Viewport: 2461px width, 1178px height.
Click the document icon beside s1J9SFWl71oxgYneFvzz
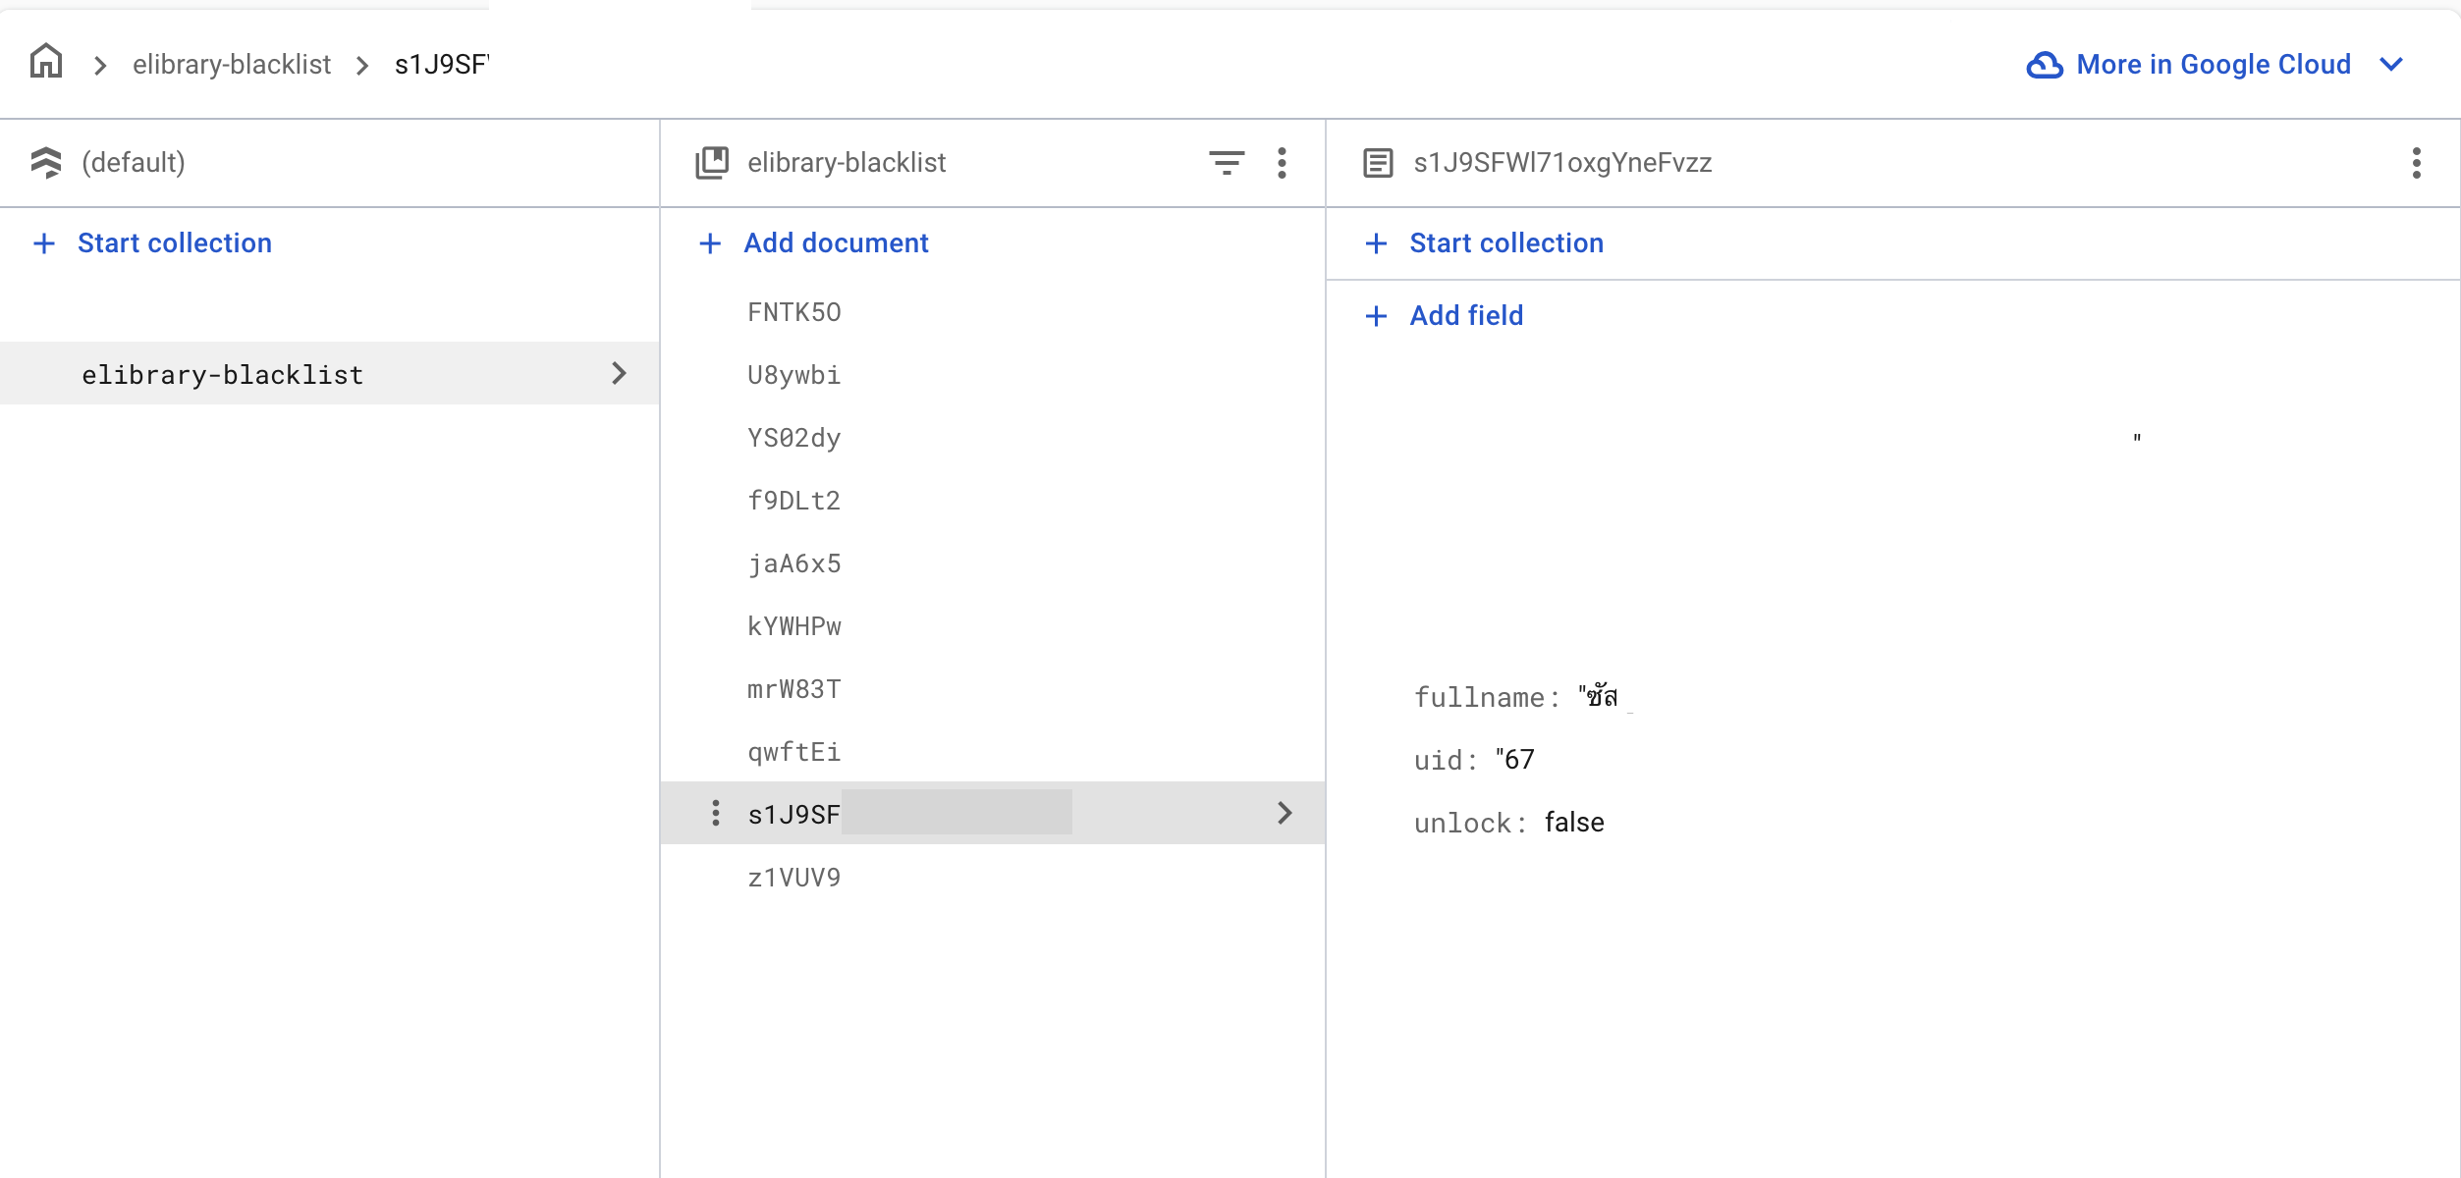(x=1378, y=162)
